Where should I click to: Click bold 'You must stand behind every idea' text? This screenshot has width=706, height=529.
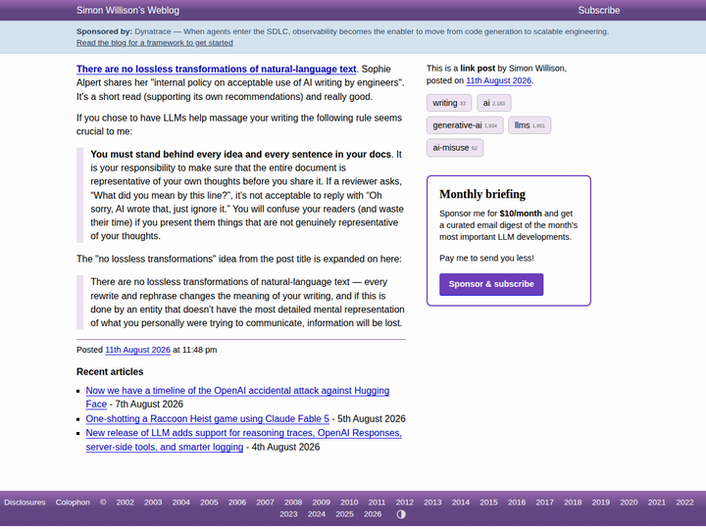click(x=241, y=155)
